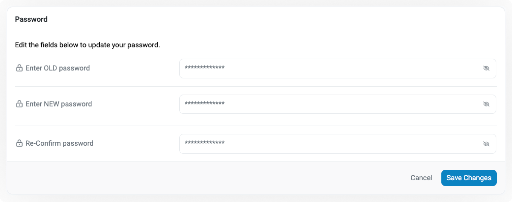Click the masked asterisks in the Re-Confirm field
The height and width of the screenshot is (202, 512).
click(204, 143)
